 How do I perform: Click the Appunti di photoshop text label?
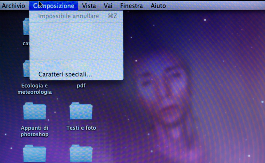click(x=34, y=131)
